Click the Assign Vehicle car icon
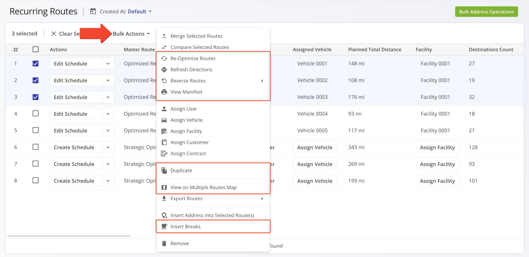Viewport: 529px width, 257px height. tap(164, 120)
